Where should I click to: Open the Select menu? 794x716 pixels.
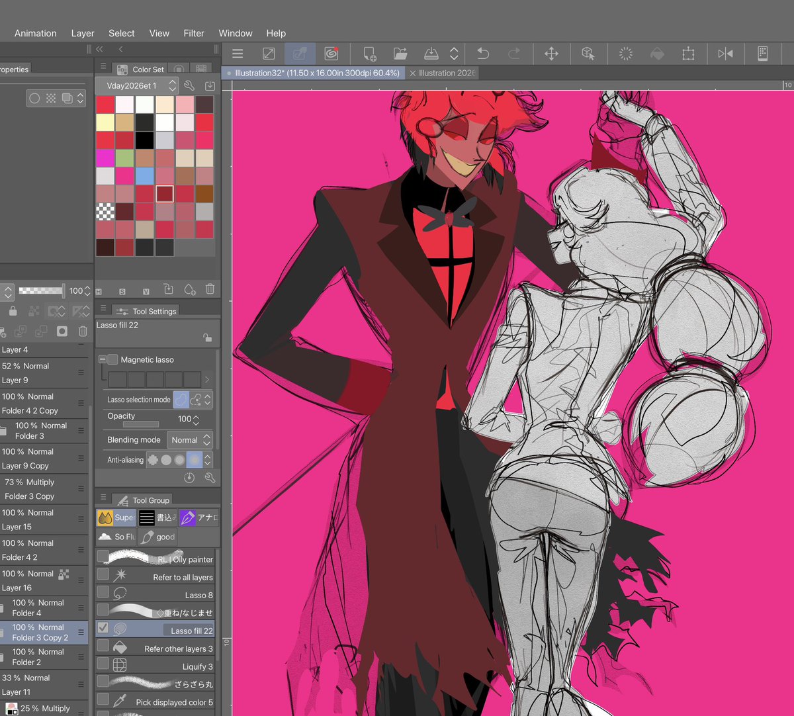pos(122,33)
